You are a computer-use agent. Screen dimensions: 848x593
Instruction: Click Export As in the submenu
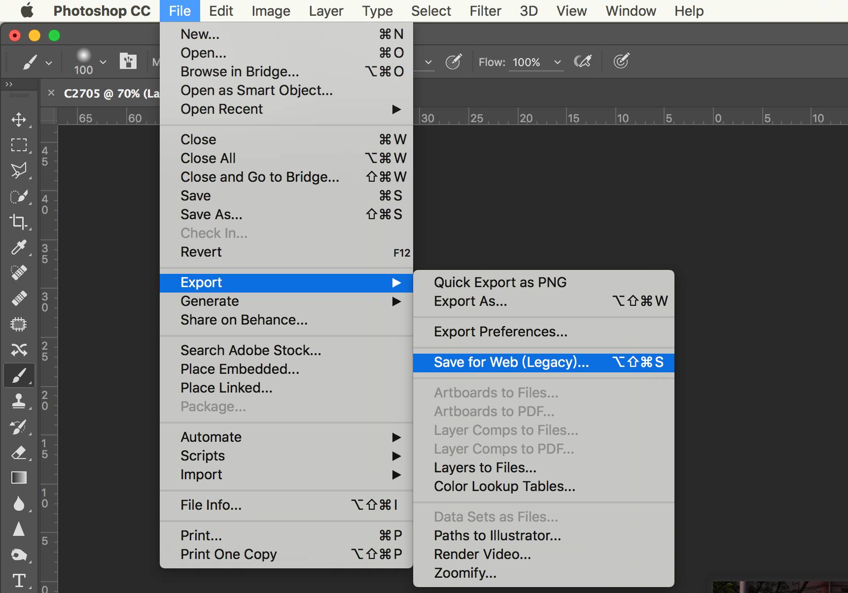tap(470, 301)
